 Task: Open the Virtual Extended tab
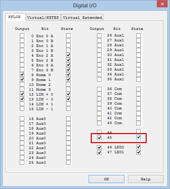point(82,17)
